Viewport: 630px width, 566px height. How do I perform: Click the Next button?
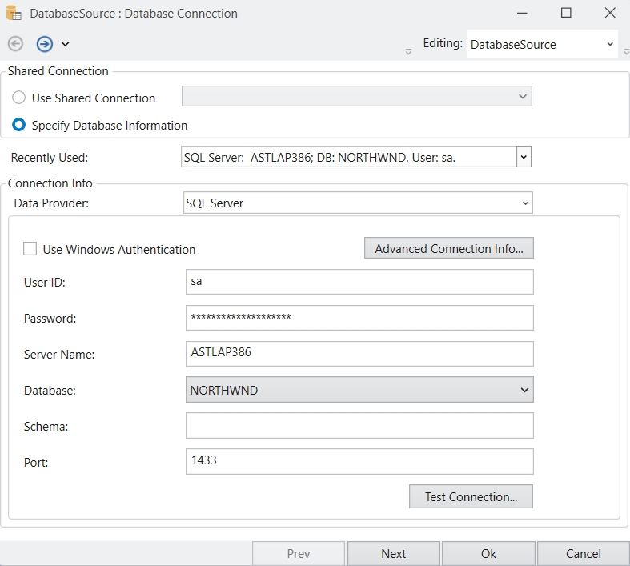393,553
